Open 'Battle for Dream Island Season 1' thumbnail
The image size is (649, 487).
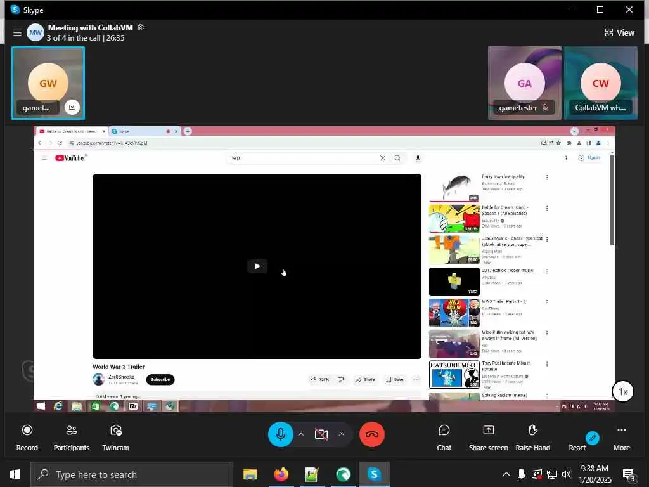pyautogui.click(x=454, y=218)
